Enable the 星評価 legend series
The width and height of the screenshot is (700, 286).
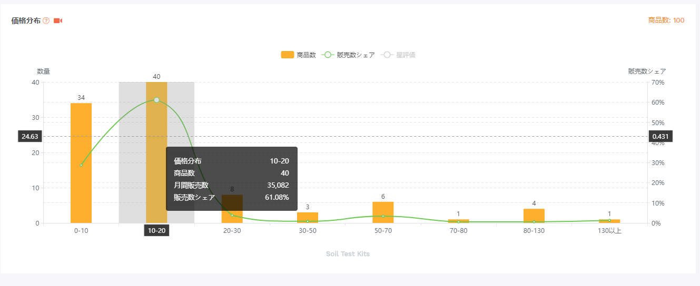coord(398,55)
